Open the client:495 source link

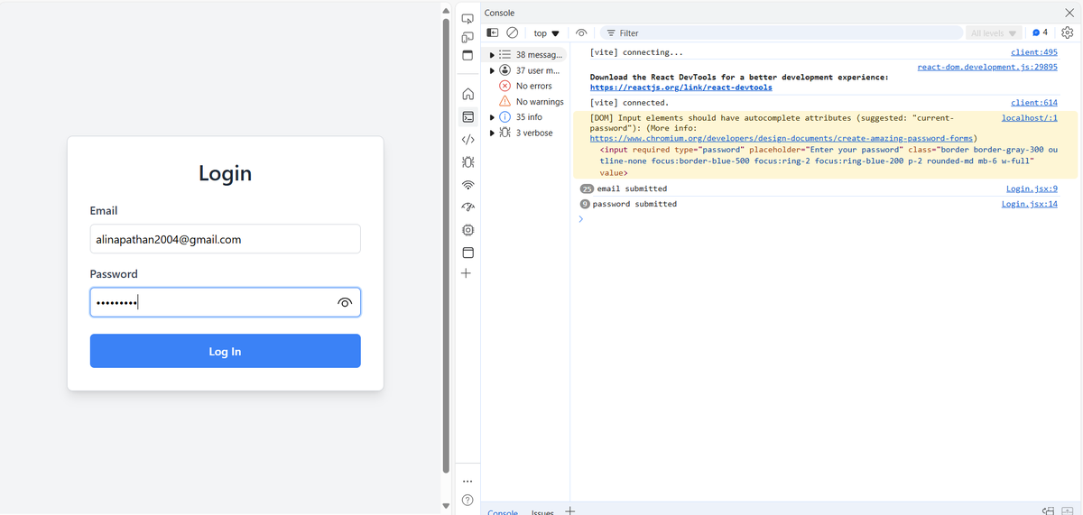tap(1034, 52)
